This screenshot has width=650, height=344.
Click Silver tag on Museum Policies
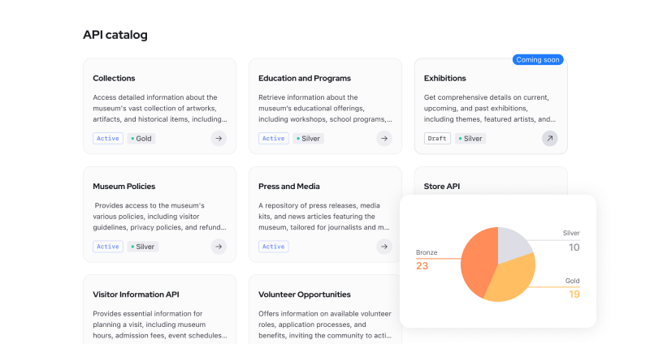click(x=143, y=247)
